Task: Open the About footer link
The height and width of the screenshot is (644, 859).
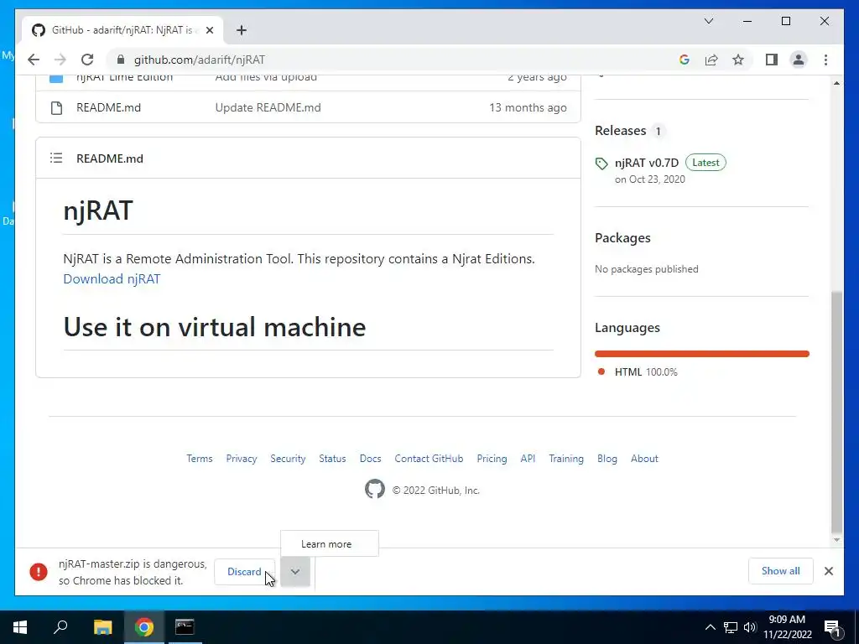Action: (644, 459)
